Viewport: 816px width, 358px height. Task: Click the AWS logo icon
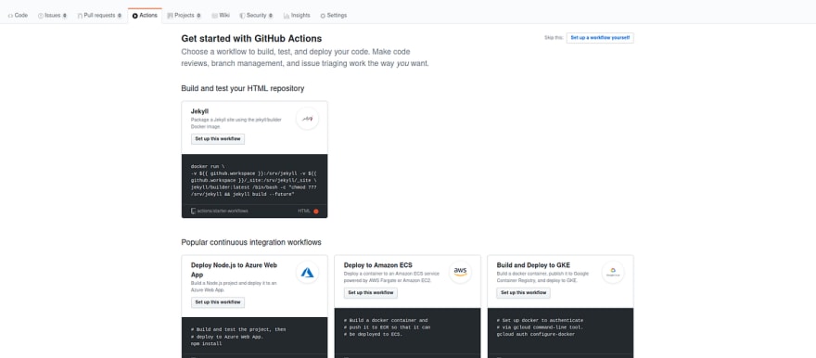[460, 272]
